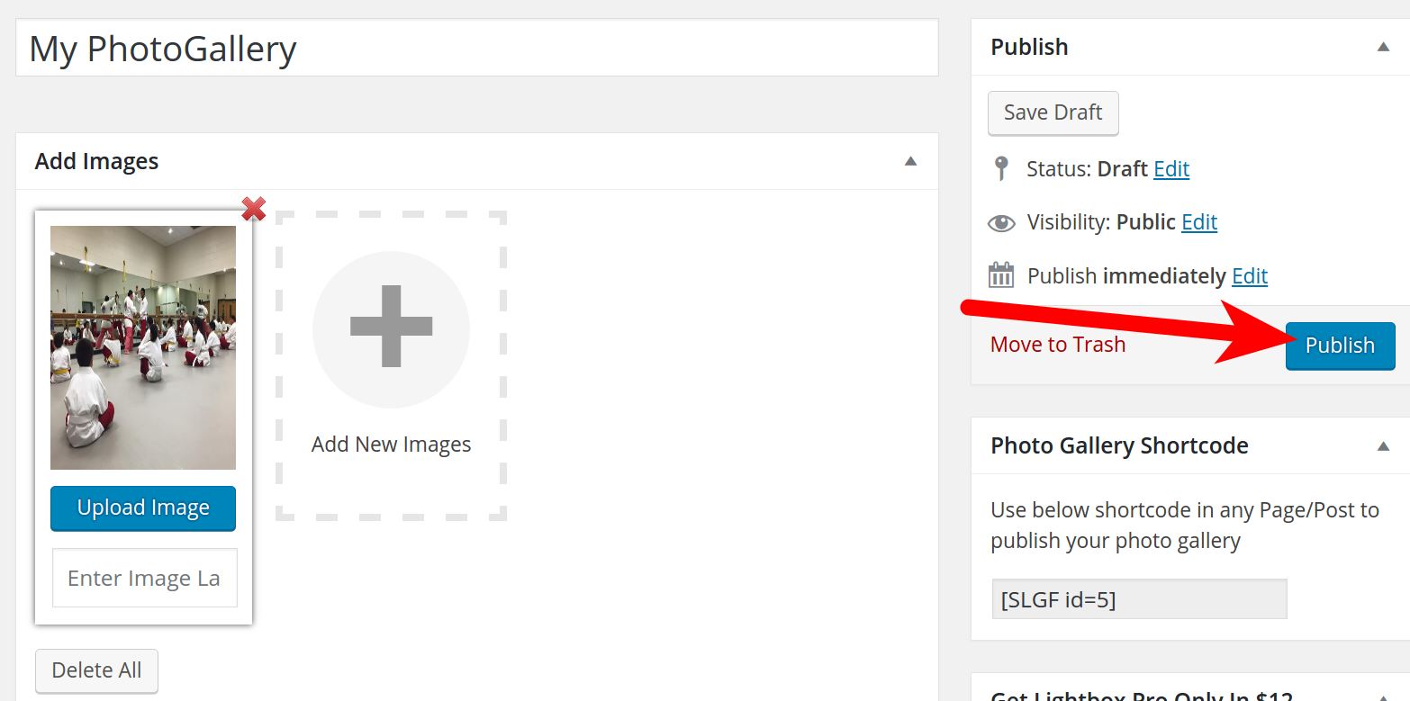Viewport: 1410px width, 701px height.
Task: Collapse the Add Images panel
Action: pos(910,162)
